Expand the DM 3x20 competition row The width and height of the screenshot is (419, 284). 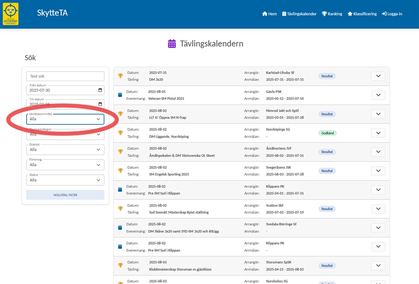click(x=378, y=76)
